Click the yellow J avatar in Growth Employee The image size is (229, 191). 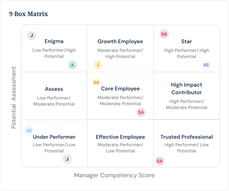98,65
